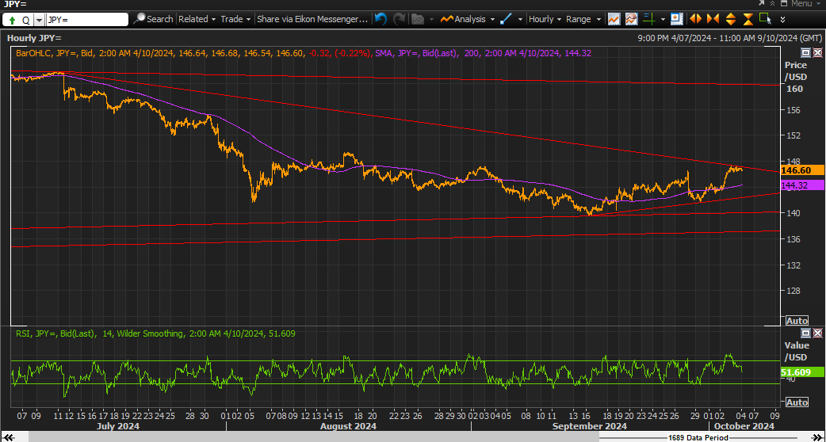Click the pin arrow icon near Menu
The width and height of the screenshot is (826, 442).
[763, 4]
